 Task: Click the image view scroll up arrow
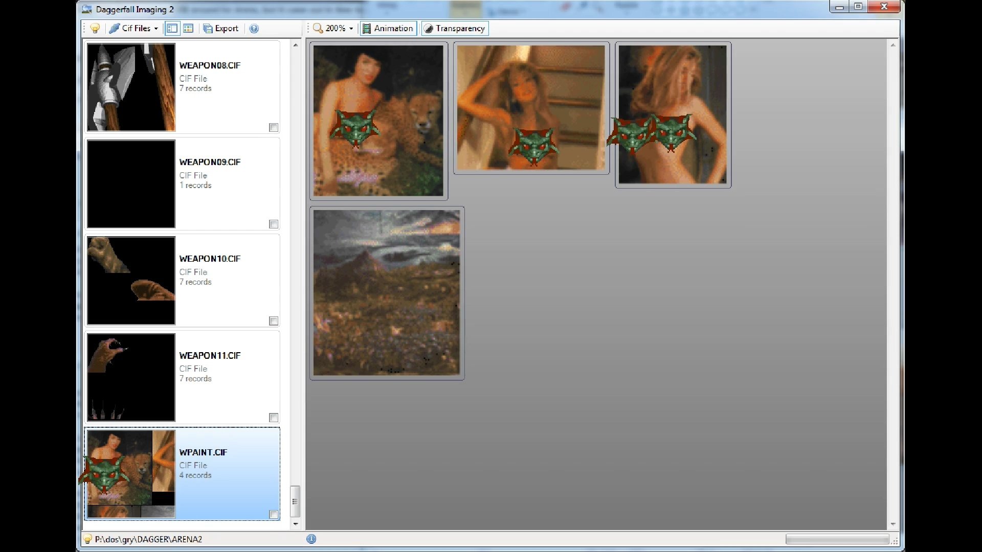[893, 45]
